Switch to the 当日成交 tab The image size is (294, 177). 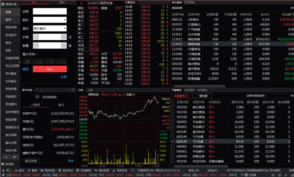click(189, 90)
